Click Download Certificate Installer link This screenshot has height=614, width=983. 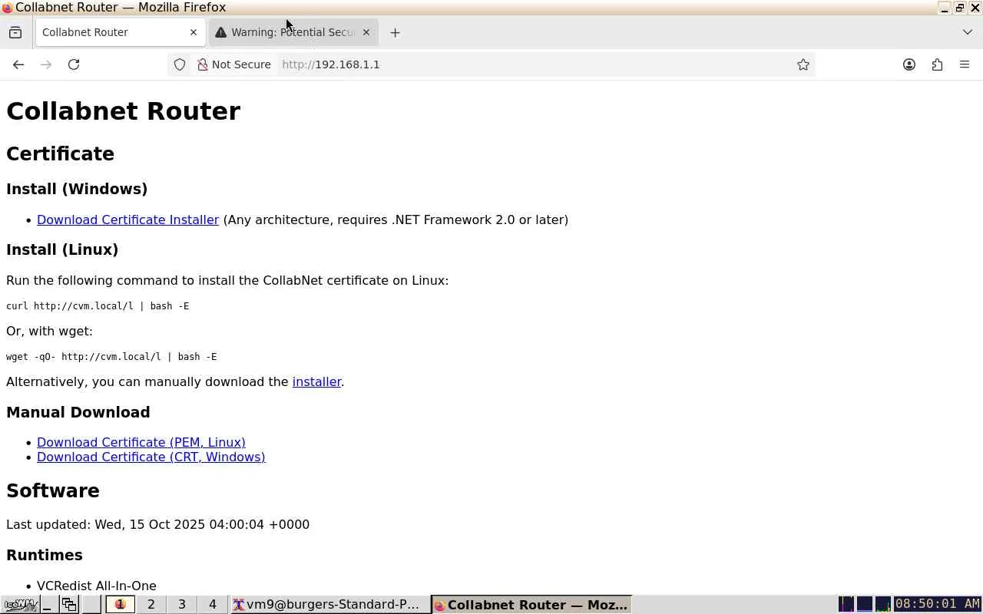(127, 220)
